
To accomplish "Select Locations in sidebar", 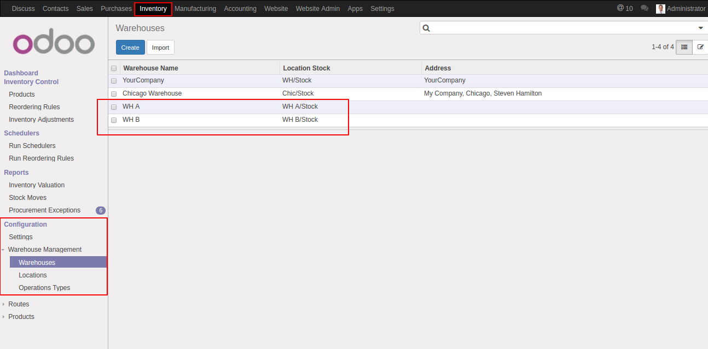I will pos(33,275).
